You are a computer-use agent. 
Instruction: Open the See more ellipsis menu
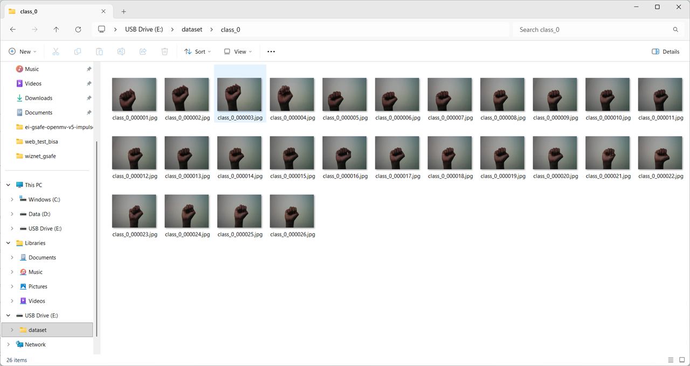click(x=271, y=52)
